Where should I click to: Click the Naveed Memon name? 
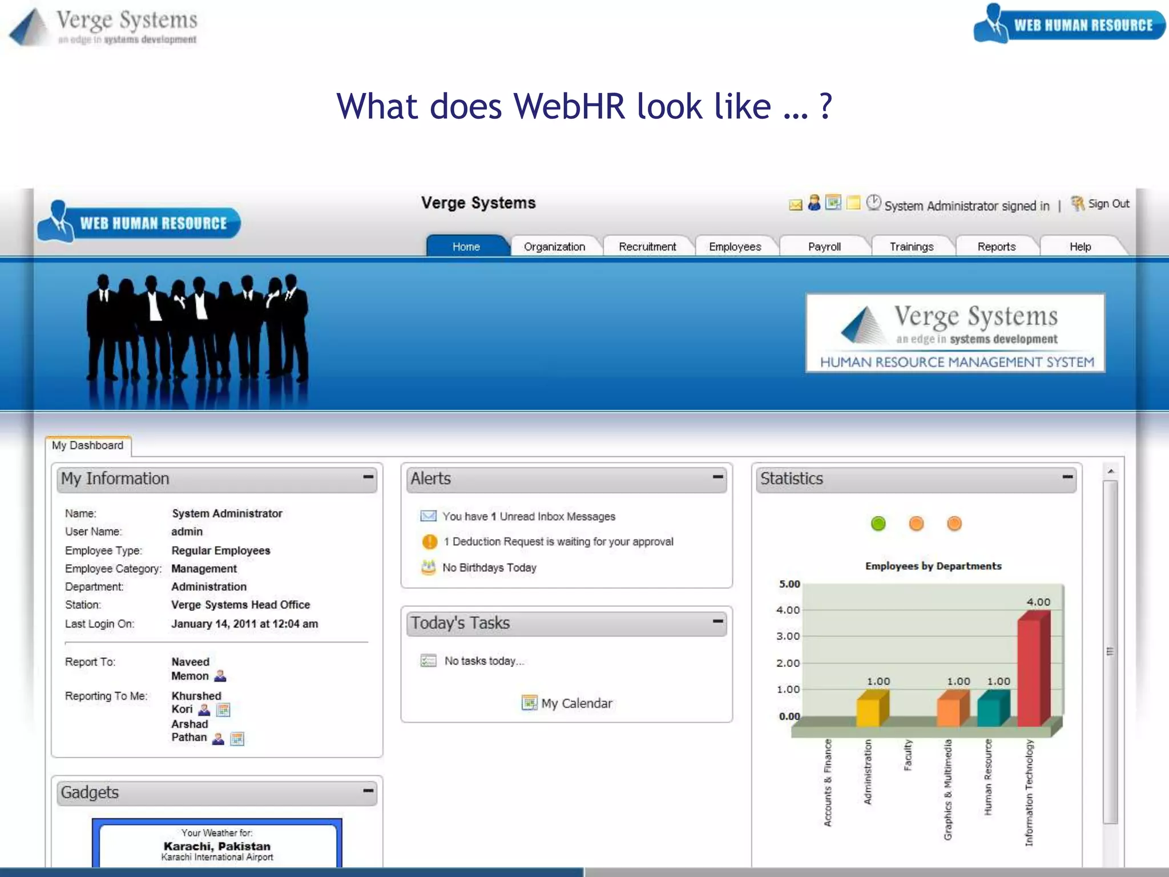191,669
